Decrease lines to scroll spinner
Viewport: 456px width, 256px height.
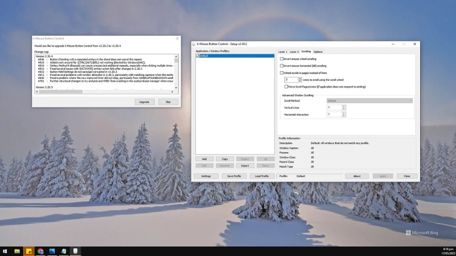[300, 81]
